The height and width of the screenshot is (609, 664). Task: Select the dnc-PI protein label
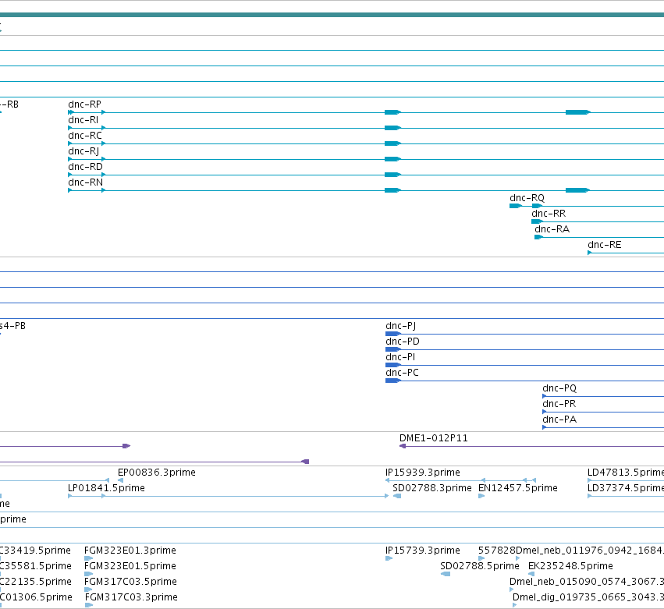tap(400, 358)
